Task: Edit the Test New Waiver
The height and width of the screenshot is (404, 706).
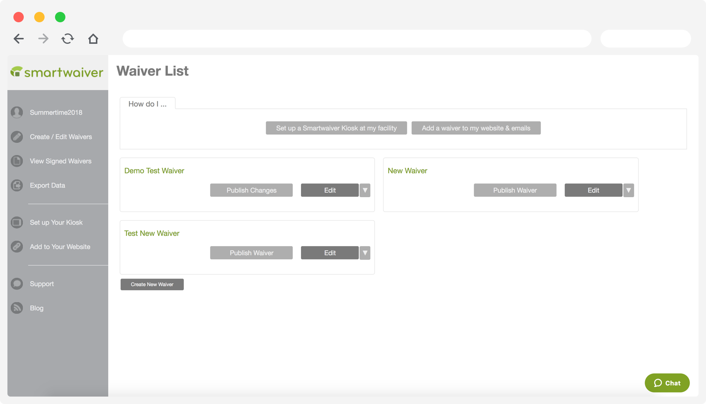Action: (x=330, y=252)
